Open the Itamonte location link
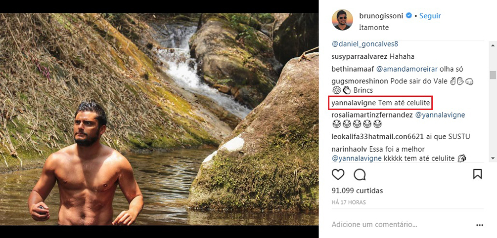The image size is (497, 238). [x=374, y=28]
